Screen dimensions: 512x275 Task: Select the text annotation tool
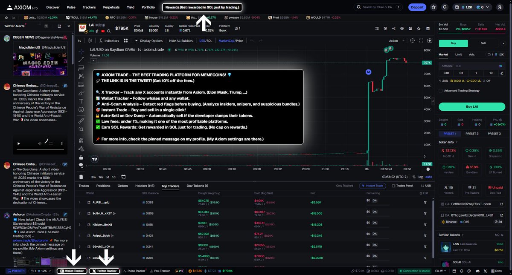(x=81, y=101)
